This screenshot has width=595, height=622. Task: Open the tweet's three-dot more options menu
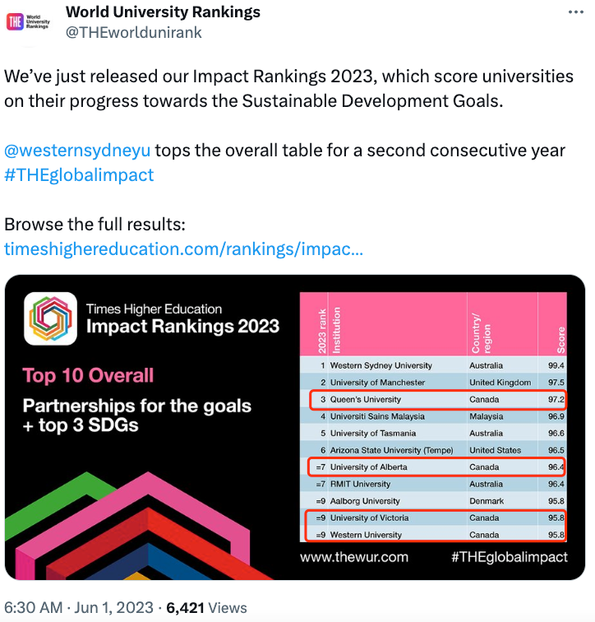coord(575,12)
